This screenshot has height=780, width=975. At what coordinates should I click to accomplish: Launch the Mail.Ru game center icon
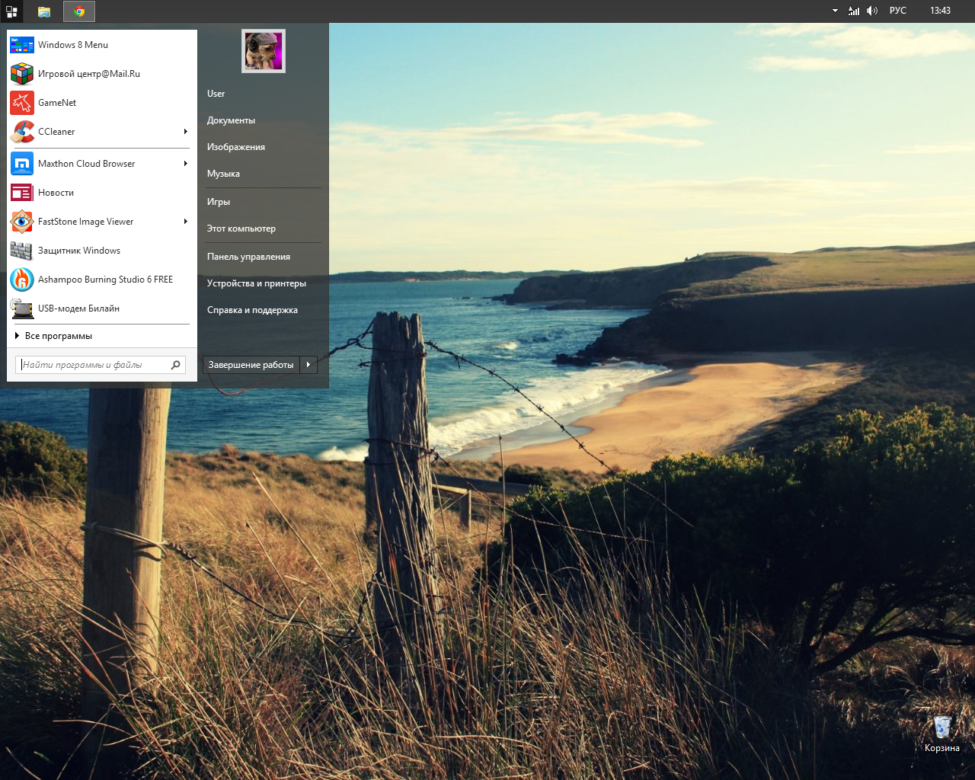(x=22, y=74)
